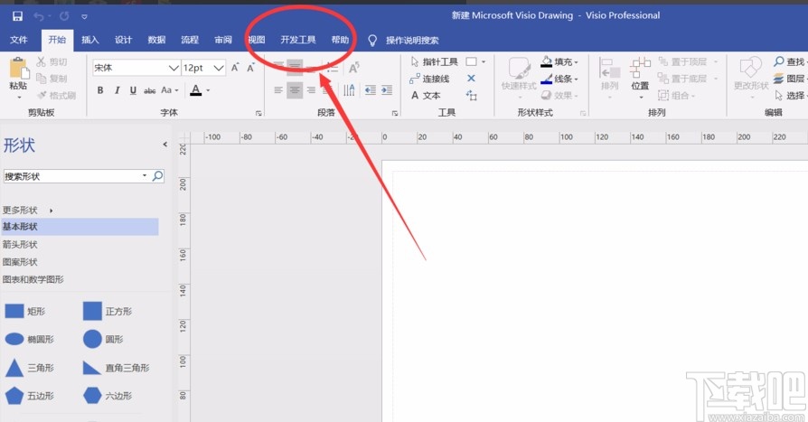This screenshot has height=422, width=808.
Task: Open the quick access toolbar customize dropdown
Action: click(84, 17)
